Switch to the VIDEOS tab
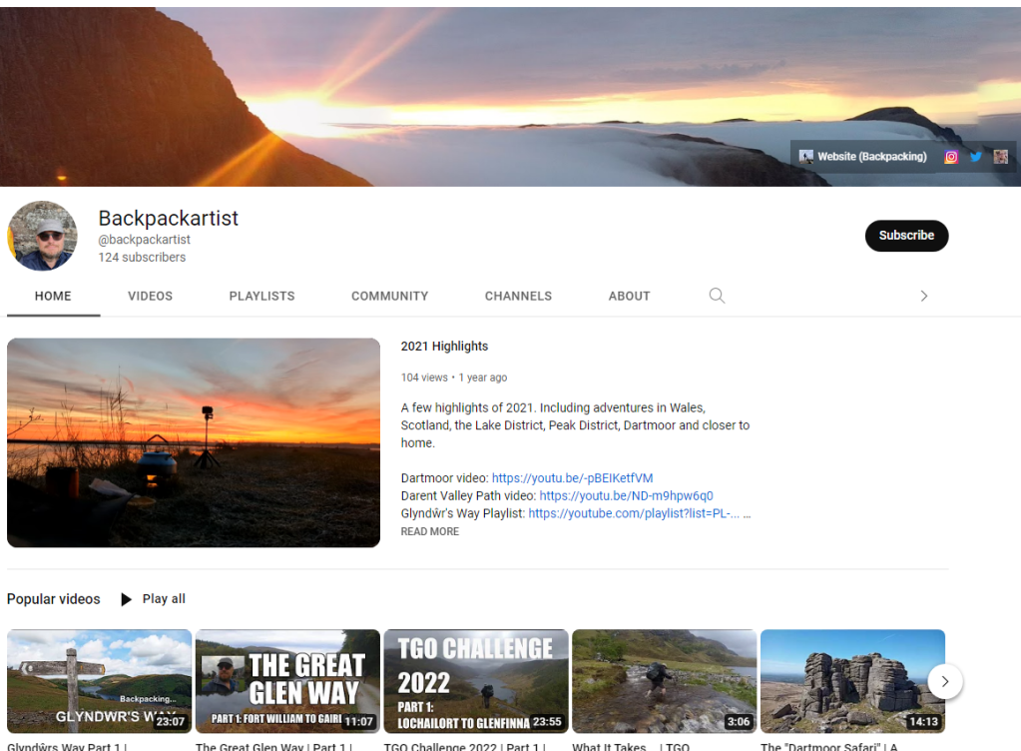 150,297
